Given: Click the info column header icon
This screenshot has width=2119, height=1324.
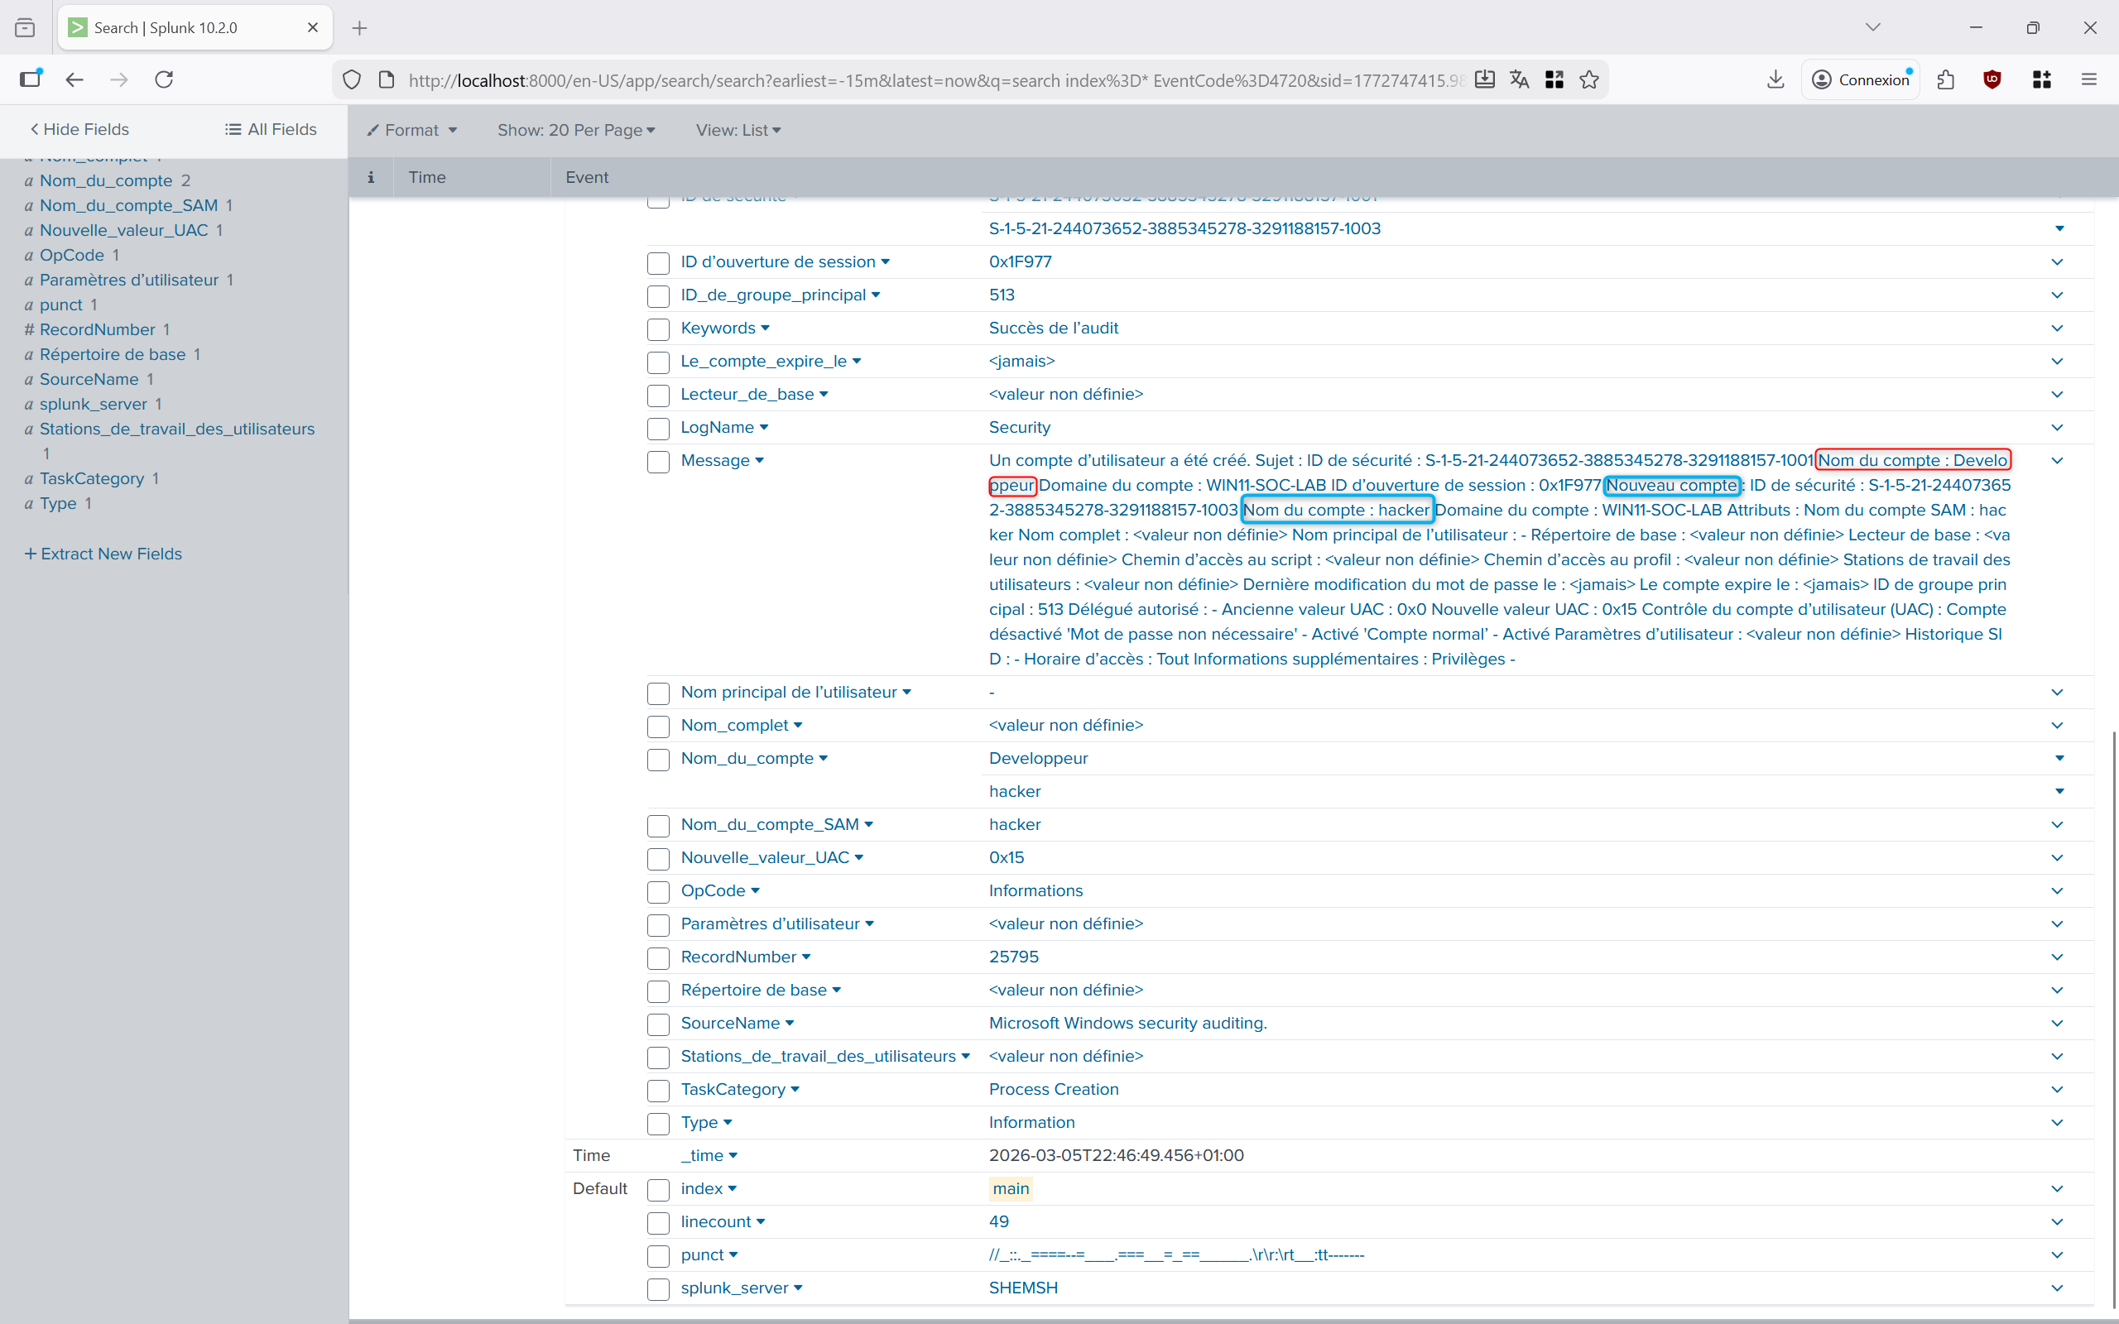Looking at the screenshot, I should 370,178.
